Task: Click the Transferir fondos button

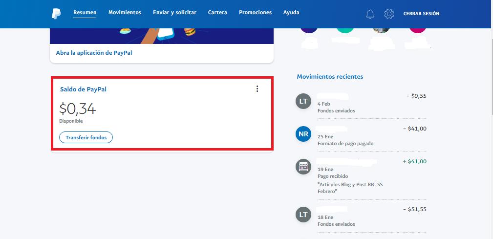Action: [x=86, y=137]
